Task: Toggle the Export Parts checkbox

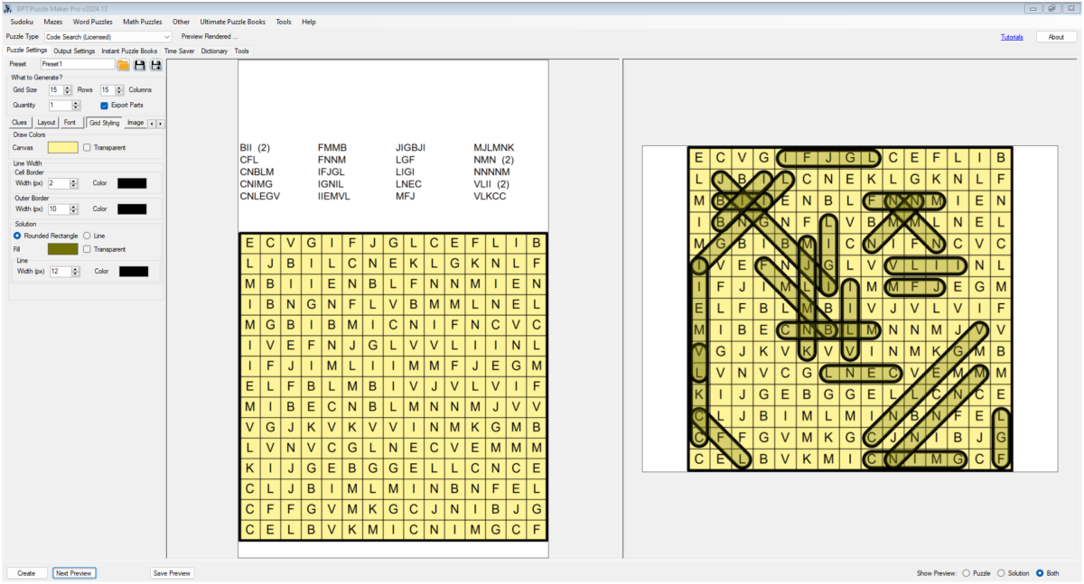Action: [x=105, y=105]
